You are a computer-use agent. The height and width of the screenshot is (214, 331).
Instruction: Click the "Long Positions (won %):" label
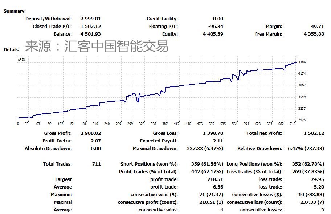click(x=254, y=164)
